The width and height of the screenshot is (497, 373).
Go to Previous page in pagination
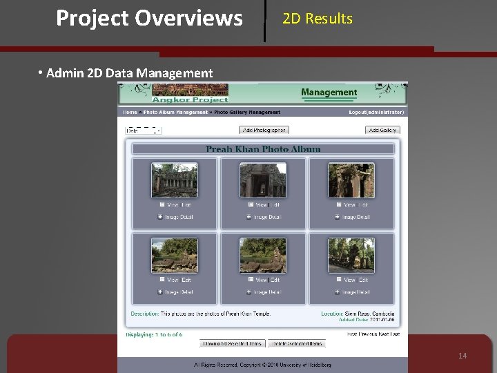(367, 334)
